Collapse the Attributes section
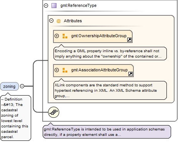Screen dimensions: 178x142 [52, 21]
